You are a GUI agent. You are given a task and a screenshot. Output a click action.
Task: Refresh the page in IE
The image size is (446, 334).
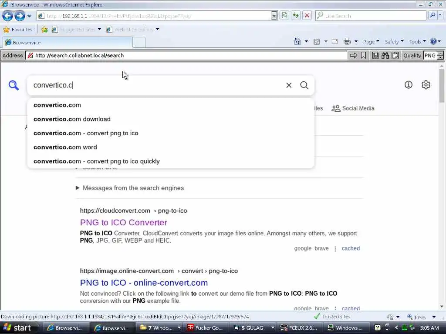point(296,16)
